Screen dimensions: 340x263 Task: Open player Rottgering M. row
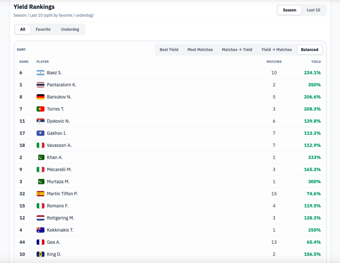point(60,218)
